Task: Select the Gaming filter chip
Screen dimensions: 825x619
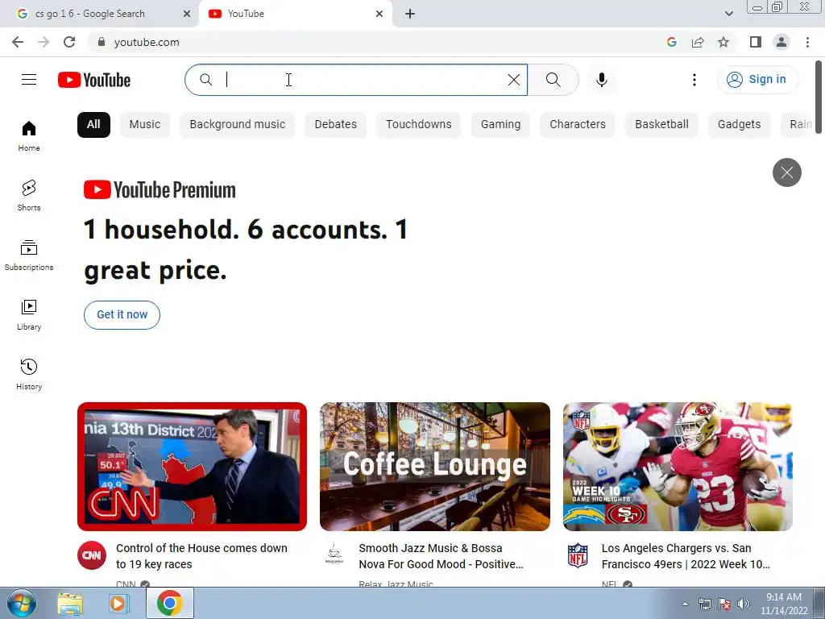Action: pos(500,125)
